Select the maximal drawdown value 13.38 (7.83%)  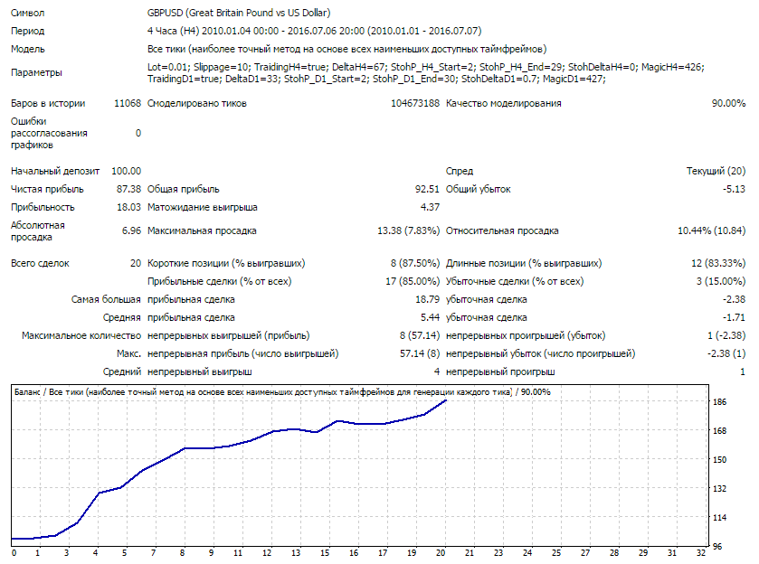coord(408,231)
